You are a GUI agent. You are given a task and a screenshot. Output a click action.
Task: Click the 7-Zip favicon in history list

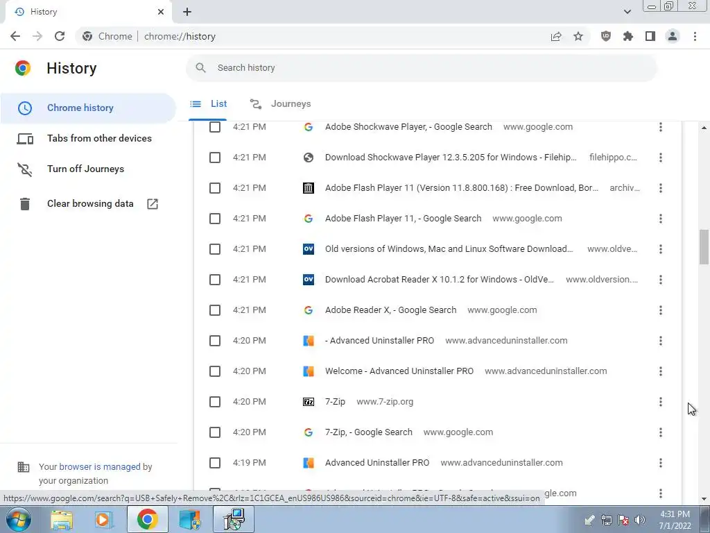309,402
